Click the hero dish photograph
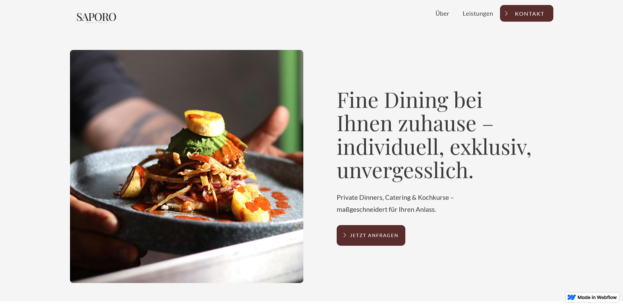This screenshot has height=306, width=623. (x=187, y=166)
